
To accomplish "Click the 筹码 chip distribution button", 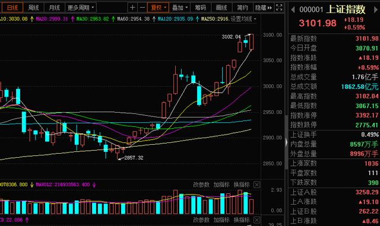I will click(201, 8).
